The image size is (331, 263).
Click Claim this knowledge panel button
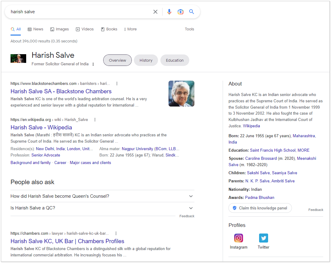coord(260,208)
